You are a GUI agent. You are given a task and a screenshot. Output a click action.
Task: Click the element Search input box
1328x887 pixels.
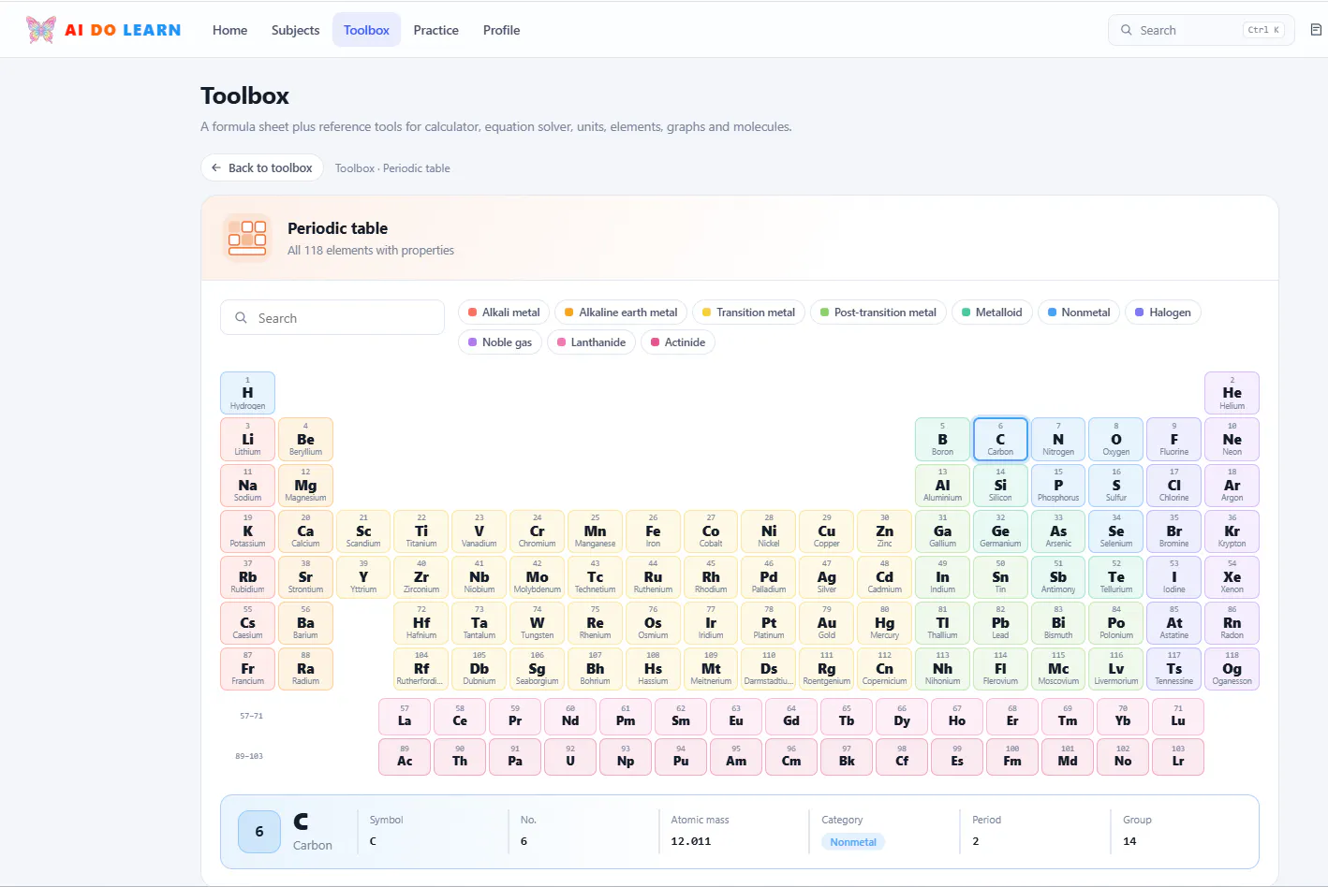click(x=332, y=318)
